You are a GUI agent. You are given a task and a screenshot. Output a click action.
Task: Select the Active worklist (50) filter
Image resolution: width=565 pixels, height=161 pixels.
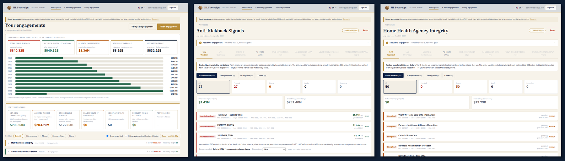tap(393, 75)
